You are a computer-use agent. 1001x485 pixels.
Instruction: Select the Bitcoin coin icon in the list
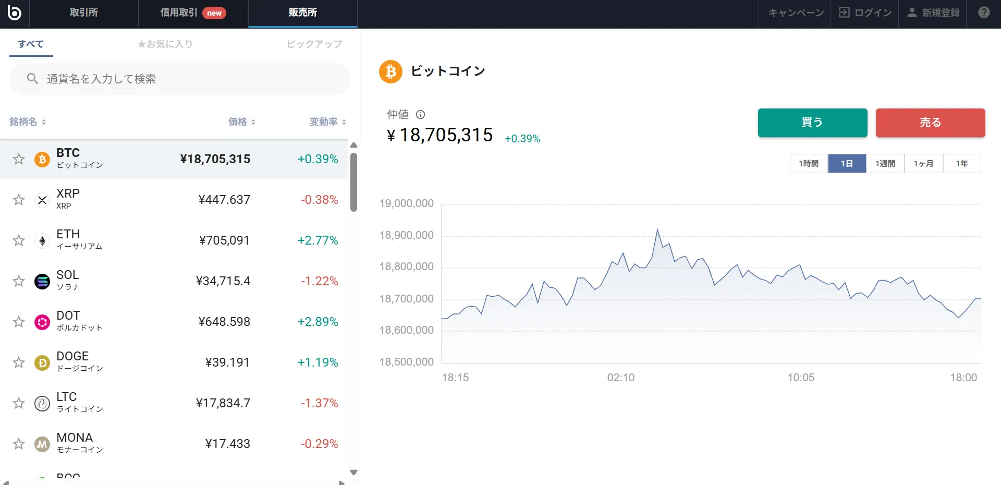[x=42, y=159]
